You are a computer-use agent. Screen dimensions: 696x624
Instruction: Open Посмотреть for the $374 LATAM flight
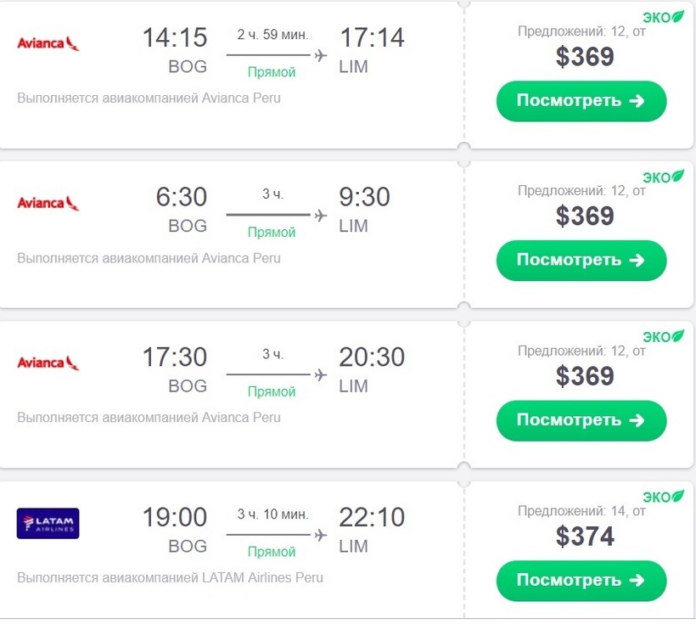pyautogui.click(x=581, y=580)
